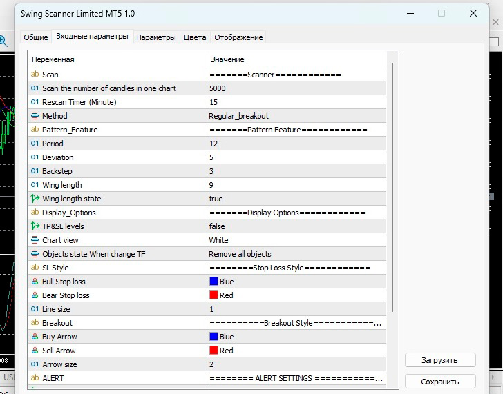Image resolution: width=503 pixels, height=394 pixels.
Task: Click the Period integer type icon
Action: 35,144
